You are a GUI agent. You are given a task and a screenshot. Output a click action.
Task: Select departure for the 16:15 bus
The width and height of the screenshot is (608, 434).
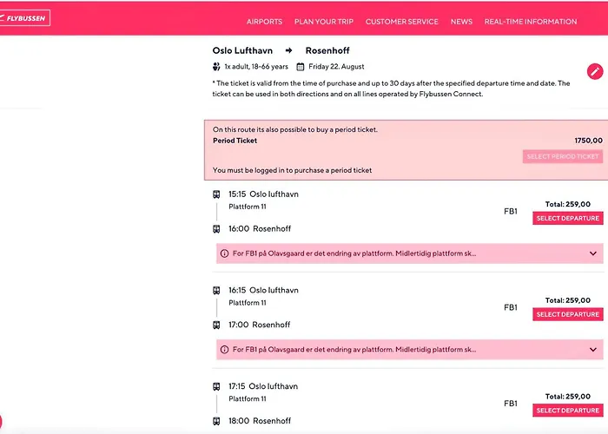tap(568, 314)
